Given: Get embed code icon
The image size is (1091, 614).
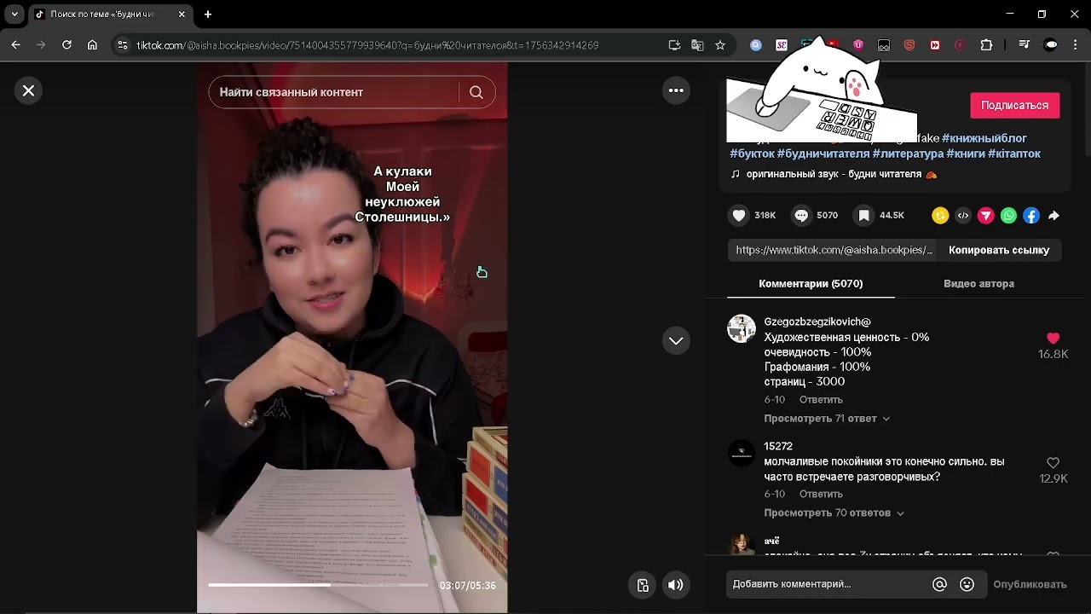Looking at the screenshot, I should click(963, 216).
